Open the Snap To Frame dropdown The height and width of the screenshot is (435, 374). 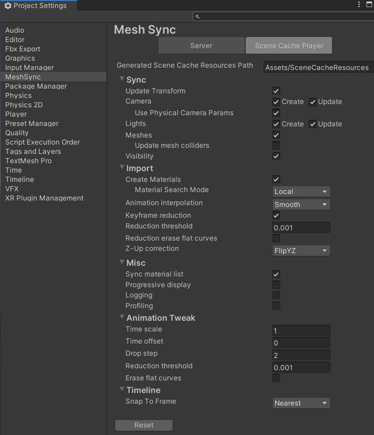pos(301,403)
